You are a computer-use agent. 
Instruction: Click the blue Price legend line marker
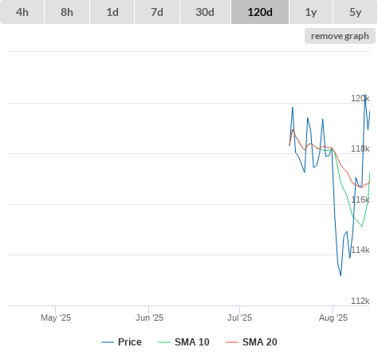(108, 342)
